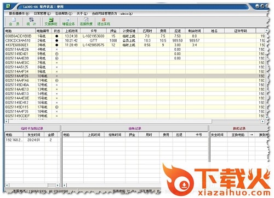
Task: Sort by the 电脑编号 column header
Action: point(43,31)
